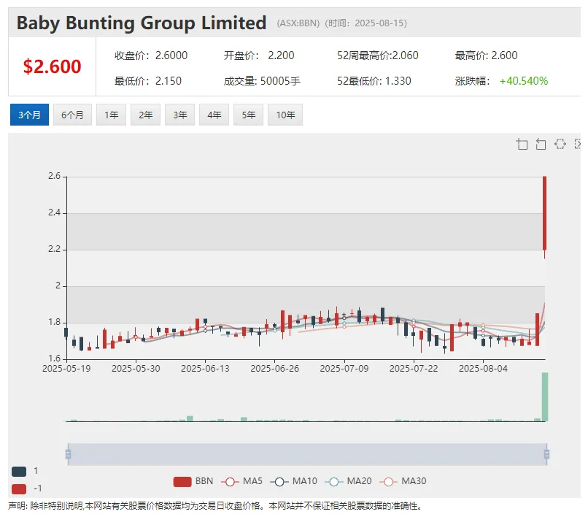Toggle the MA30 legend entry
The height and width of the screenshot is (525, 588).
click(x=403, y=481)
